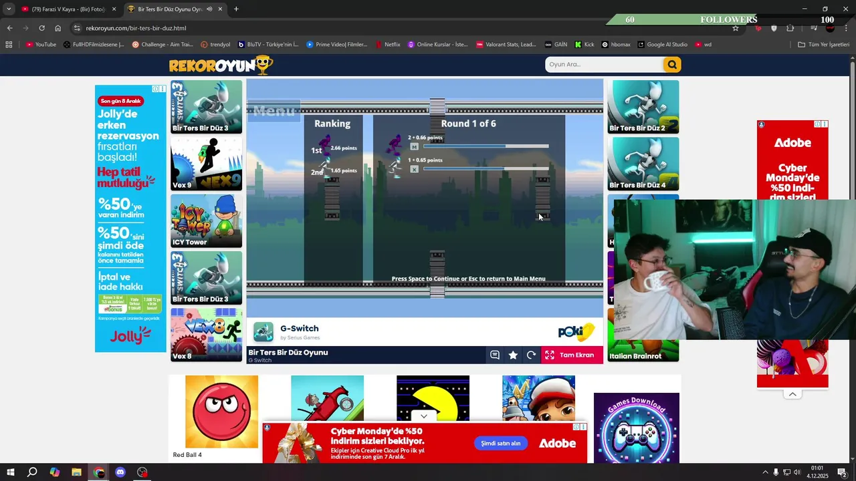
Task: Open the Windows Start menu
Action: pos(9,472)
